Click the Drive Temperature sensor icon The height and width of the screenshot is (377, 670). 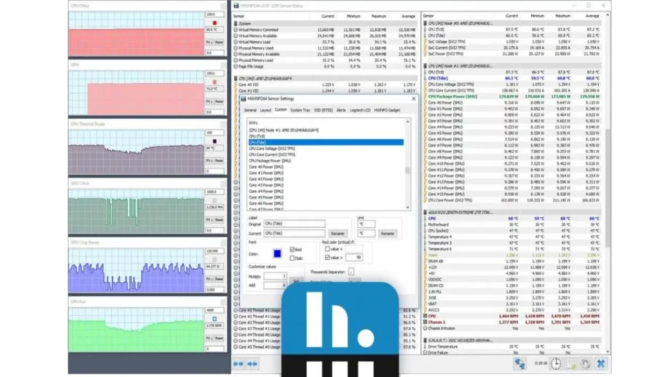coord(425,347)
